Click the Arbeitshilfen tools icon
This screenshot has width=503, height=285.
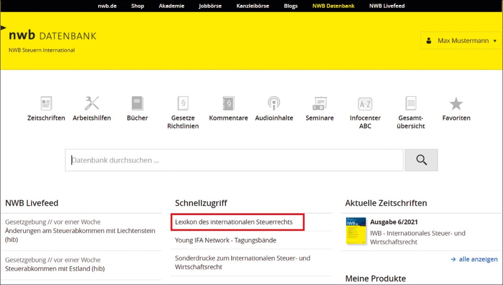(x=92, y=103)
